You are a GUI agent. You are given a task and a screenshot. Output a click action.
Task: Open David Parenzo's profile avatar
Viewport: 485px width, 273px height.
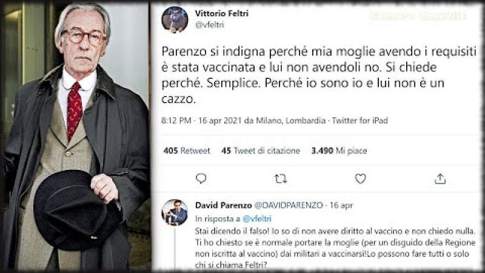175,212
